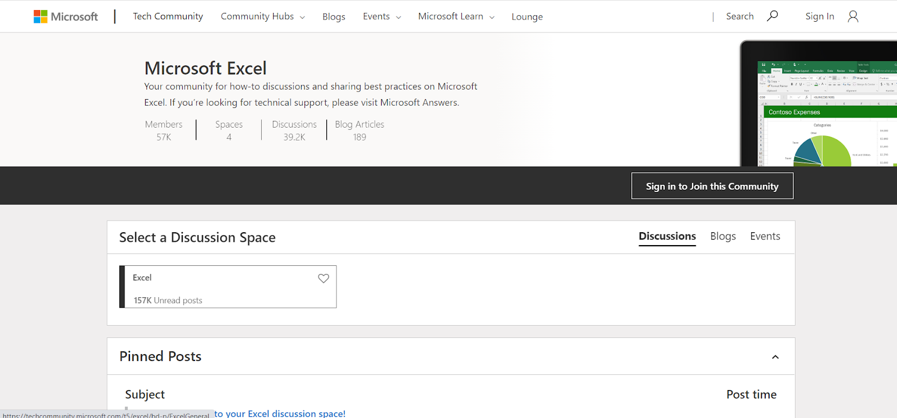
Task: Expand the Microsoft Learn dropdown
Action: click(x=456, y=16)
